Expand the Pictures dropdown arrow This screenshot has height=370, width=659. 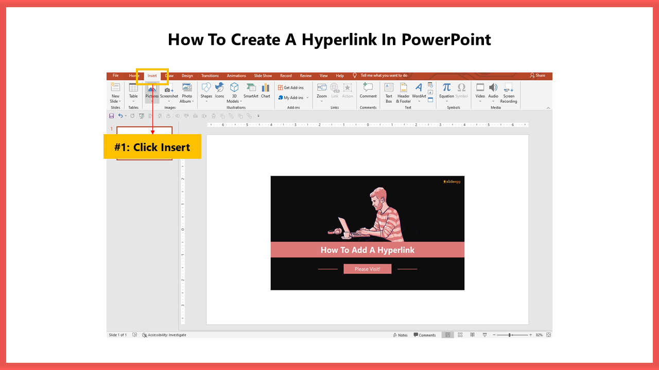[x=152, y=101]
